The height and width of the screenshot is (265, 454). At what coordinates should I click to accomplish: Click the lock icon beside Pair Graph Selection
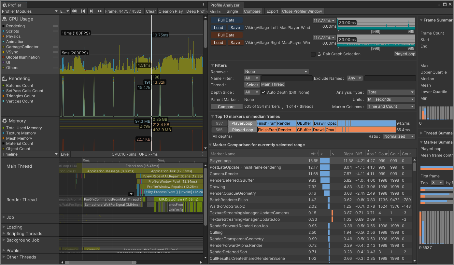pyautogui.click(x=319, y=54)
